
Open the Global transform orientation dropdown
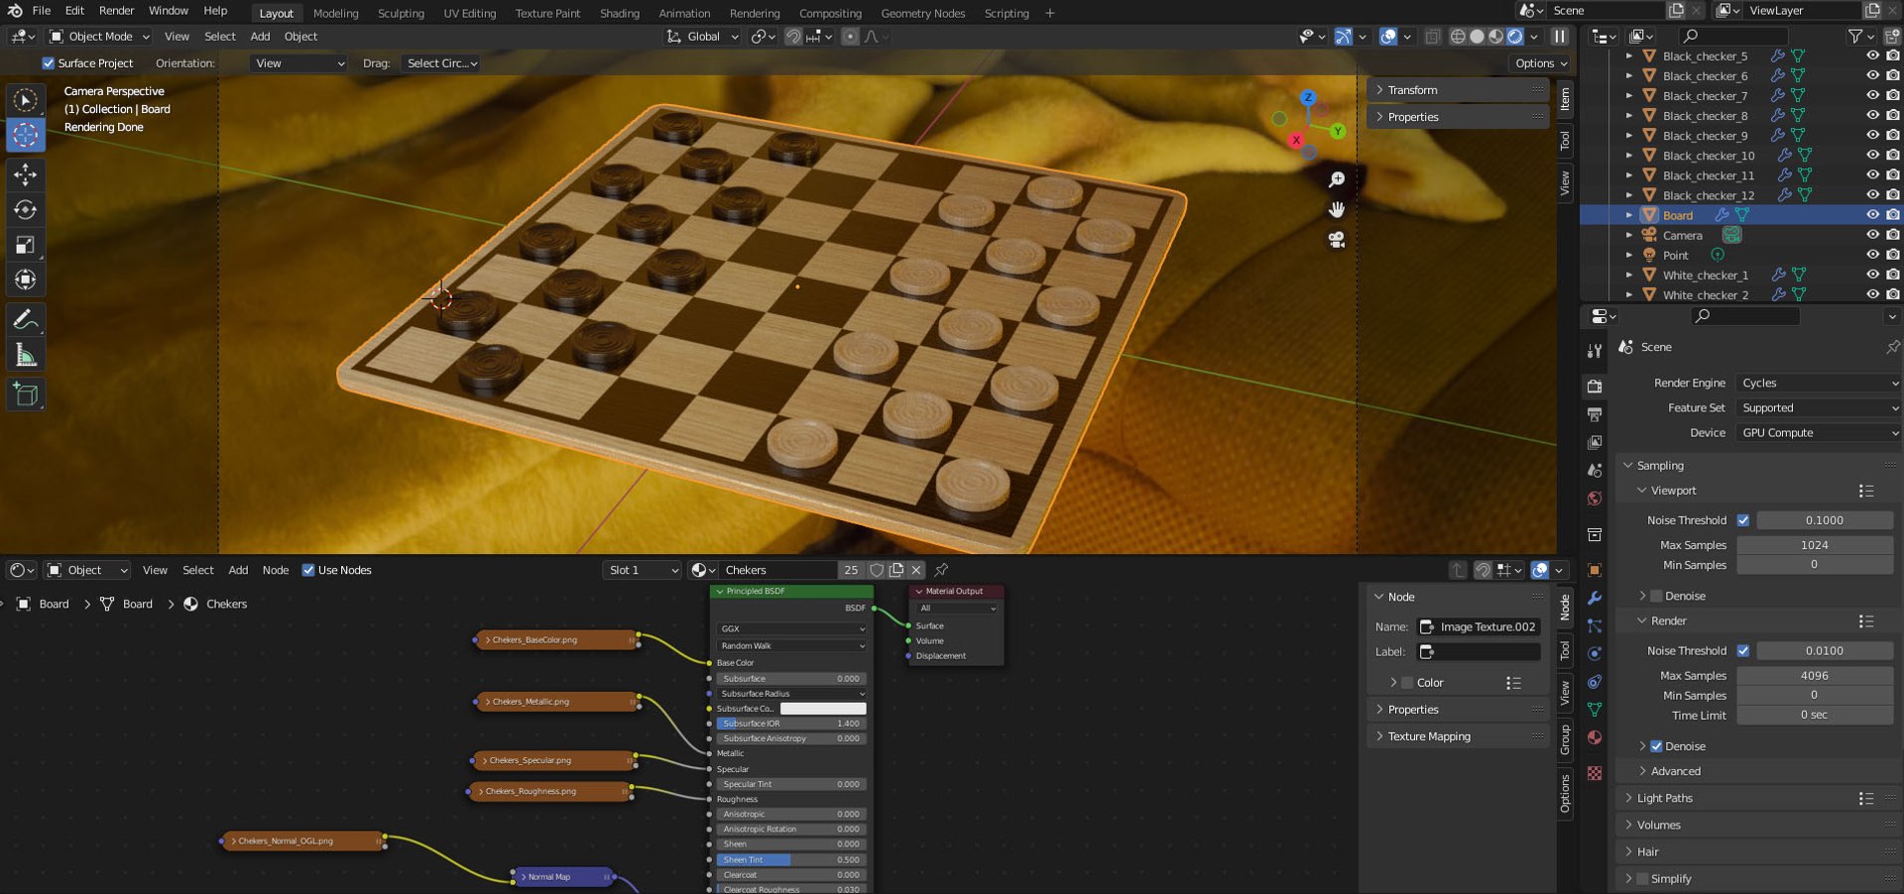(x=704, y=37)
